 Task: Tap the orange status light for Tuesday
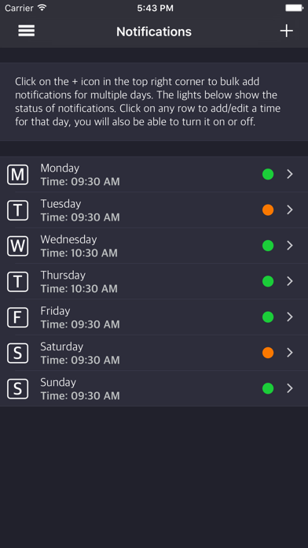tap(268, 210)
